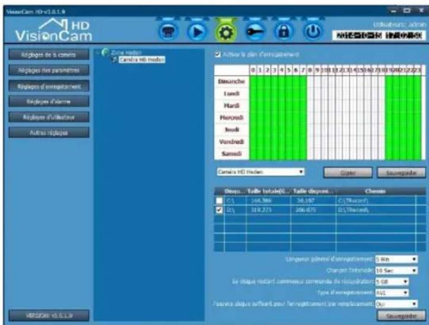Click hour 0 column header in schedule
Image resolution: width=429 pixels, height=325 pixels.
[x=253, y=70]
